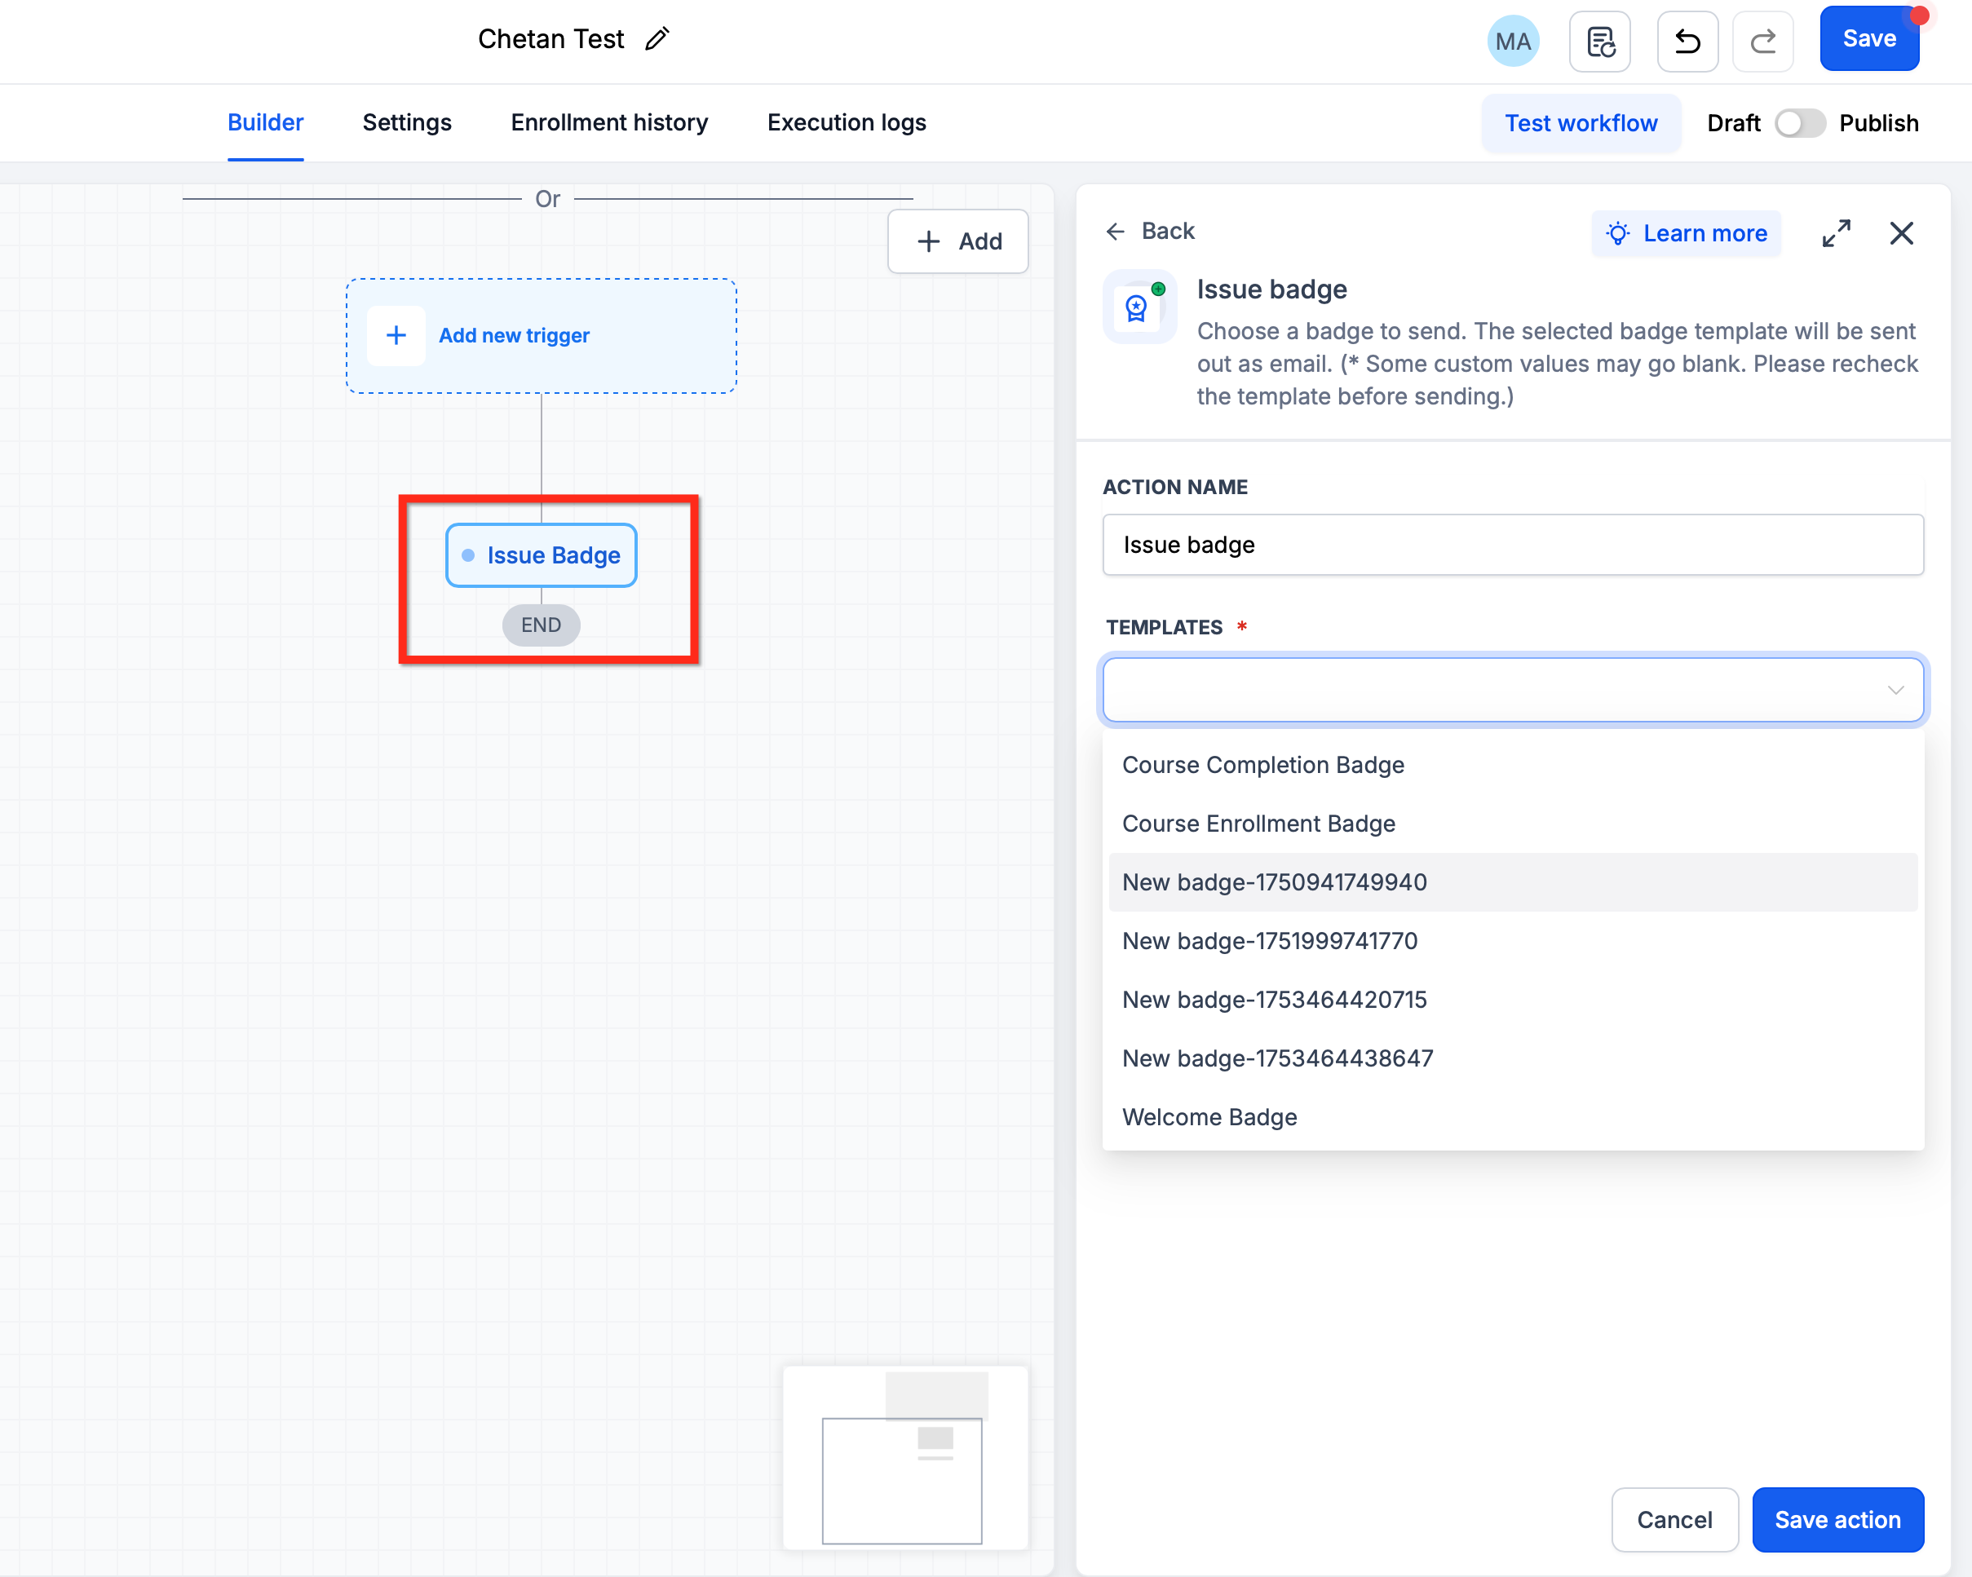Open the Settings tab
The image size is (1972, 1577).
[x=407, y=122]
